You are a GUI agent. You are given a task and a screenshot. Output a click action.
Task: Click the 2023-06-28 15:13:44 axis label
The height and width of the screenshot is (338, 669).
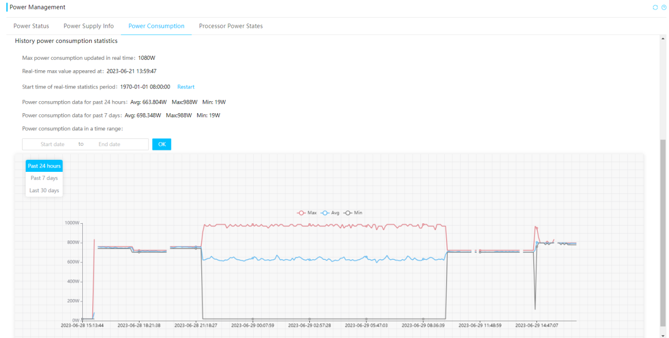(x=82, y=325)
